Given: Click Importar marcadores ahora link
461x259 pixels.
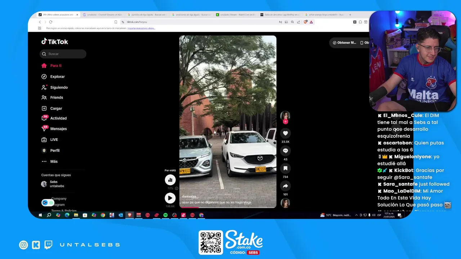Looking at the screenshot, I should [x=141, y=28].
